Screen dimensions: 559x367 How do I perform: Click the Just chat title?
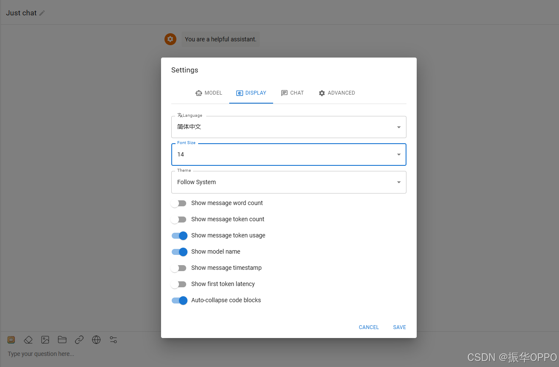point(21,13)
